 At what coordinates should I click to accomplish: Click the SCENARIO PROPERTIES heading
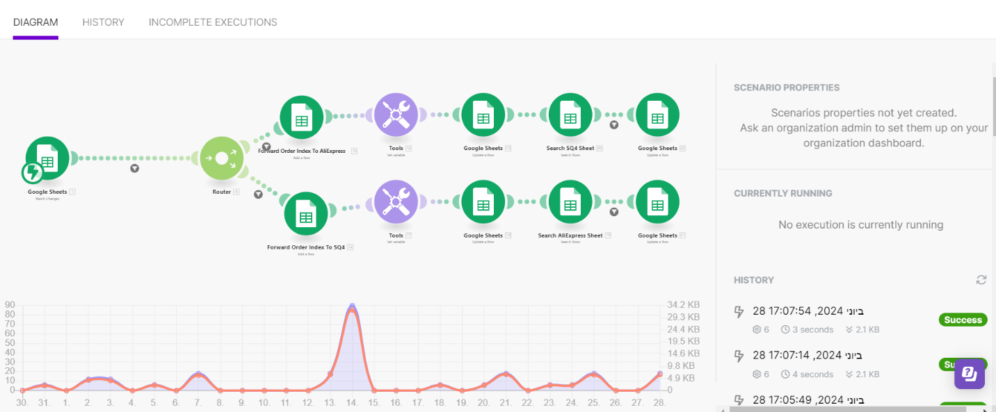[787, 88]
